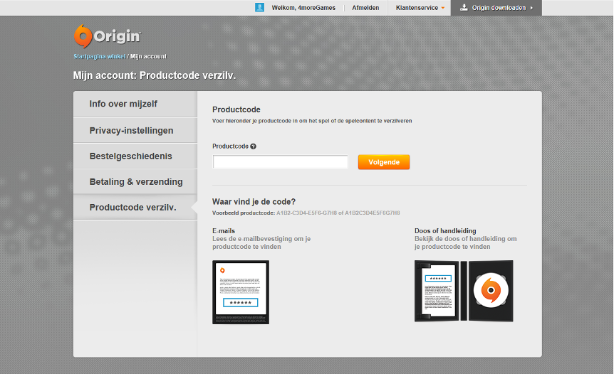Click the Doos of handleiding heading
Screen dimensions: 614x374
(x=445, y=231)
